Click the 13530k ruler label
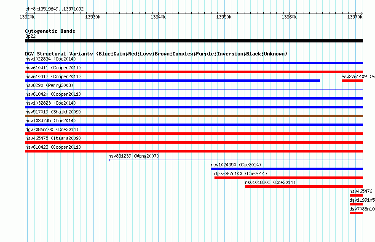The height and width of the screenshot is (242, 375). coord(93,17)
